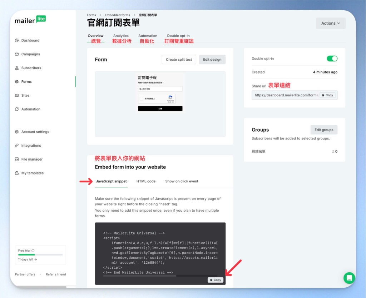The image size is (366, 298).
Task: Select the Show on click event tab
Action: 182,181
